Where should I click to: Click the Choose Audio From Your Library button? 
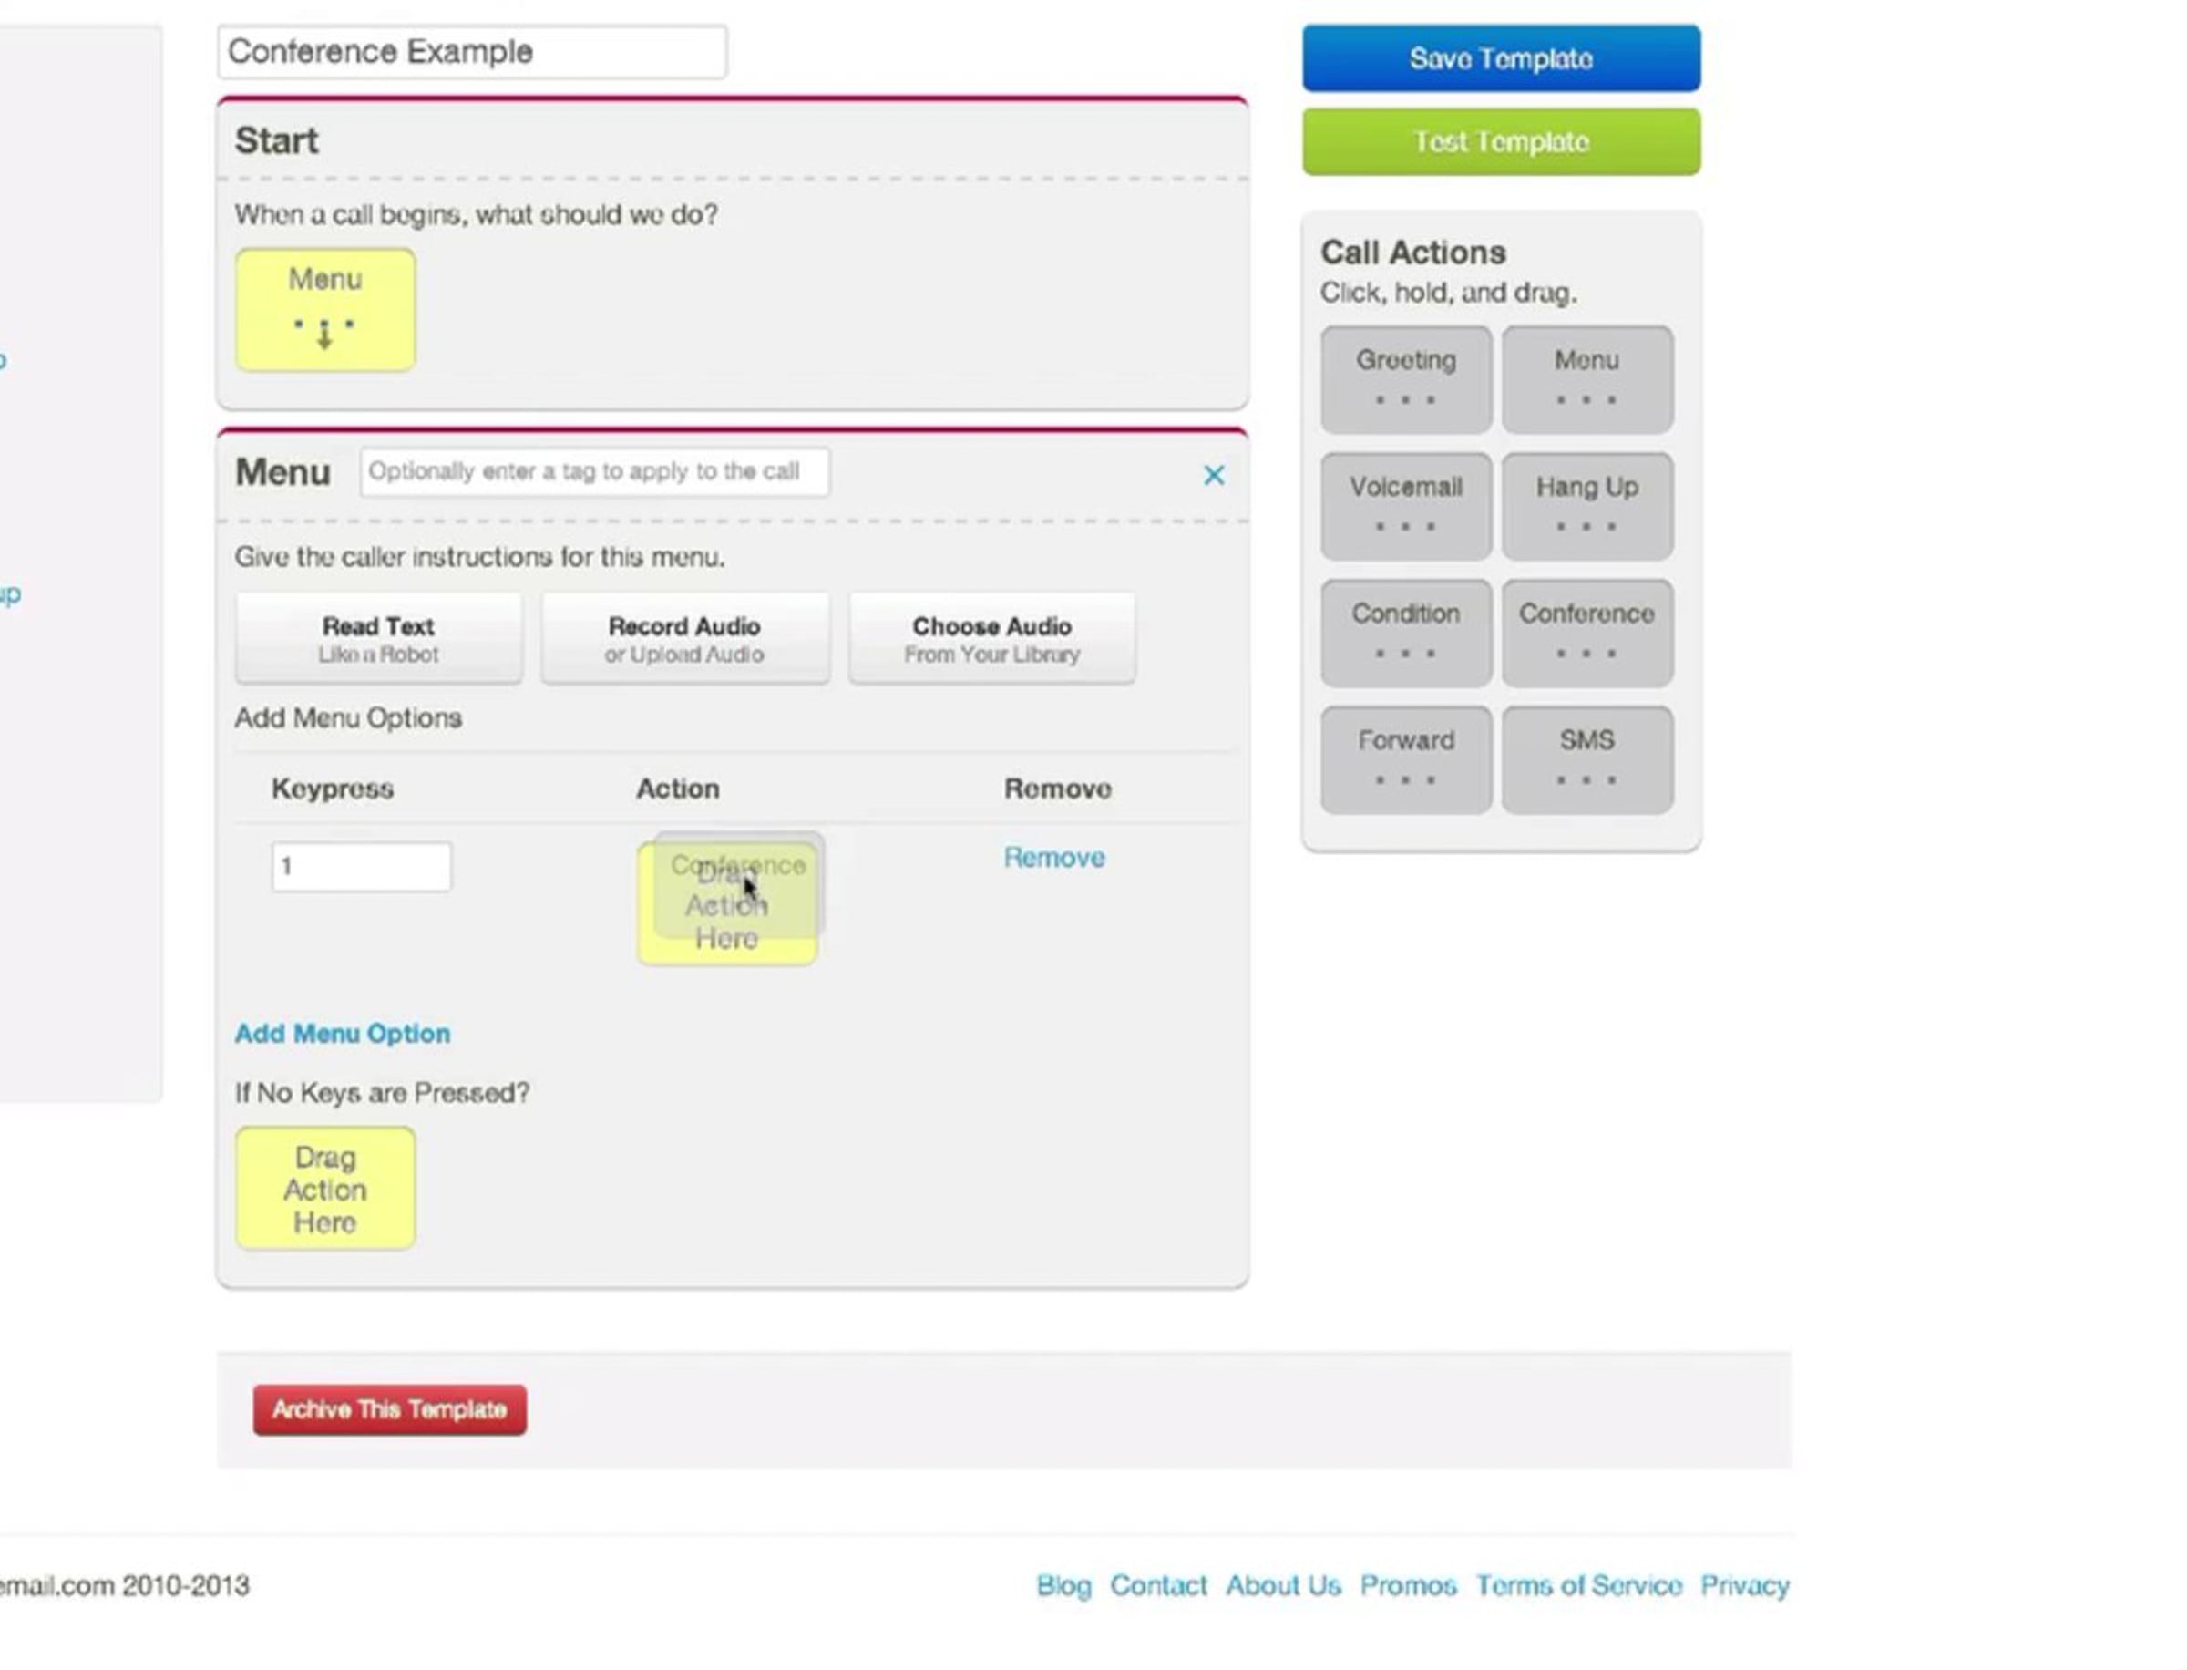click(991, 639)
